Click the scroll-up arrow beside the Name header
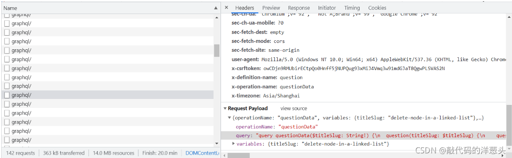Image resolution: width=512 pixels, height=158 pixels. (216, 8)
